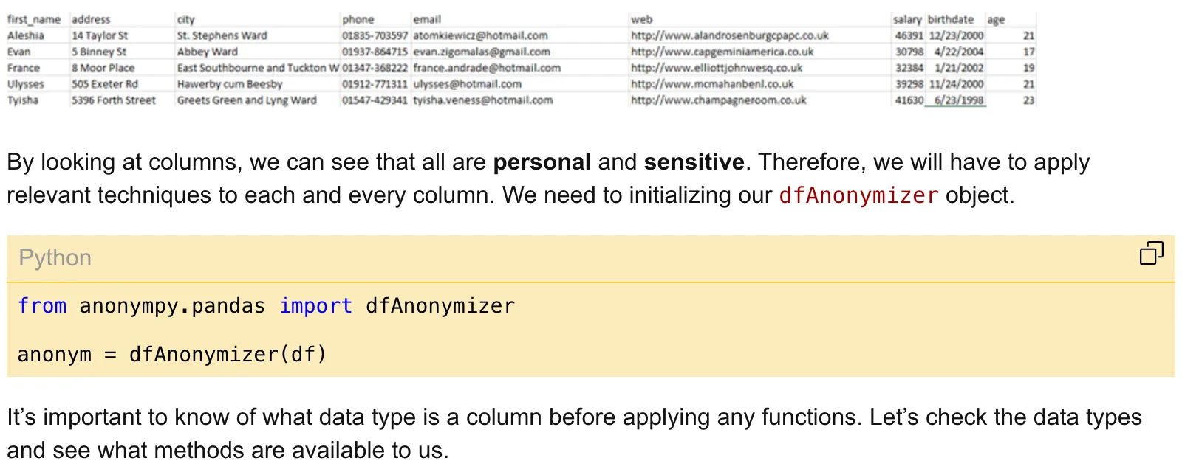Click the blue "import" keyword in code
1182x472 pixels.
tap(315, 306)
